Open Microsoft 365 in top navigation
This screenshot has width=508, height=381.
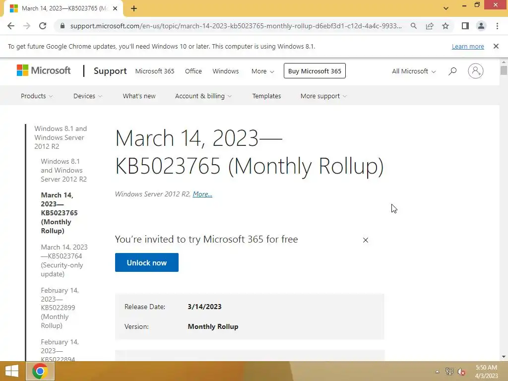(155, 71)
